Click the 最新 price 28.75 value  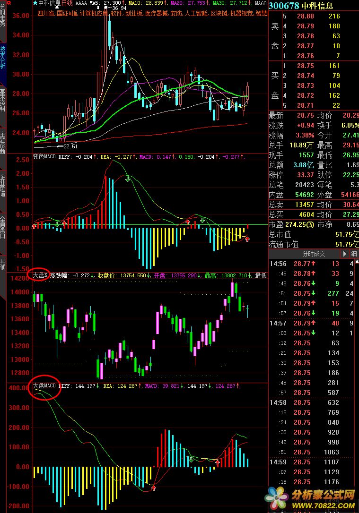(x=305, y=115)
